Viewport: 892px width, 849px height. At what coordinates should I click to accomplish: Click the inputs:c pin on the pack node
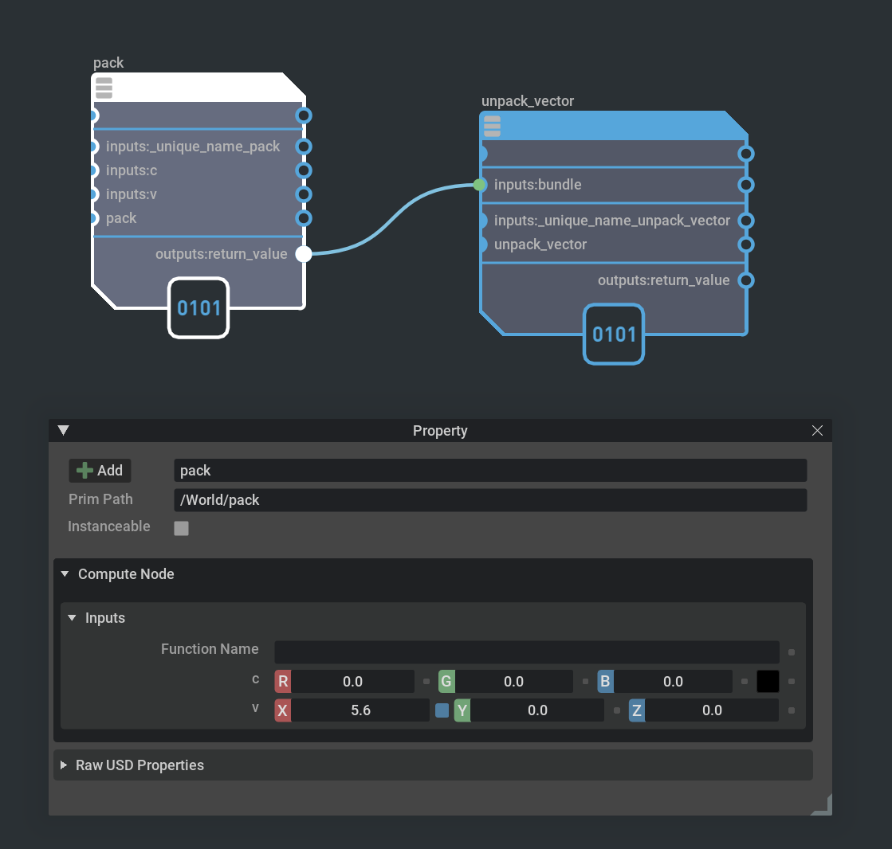[93, 170]
